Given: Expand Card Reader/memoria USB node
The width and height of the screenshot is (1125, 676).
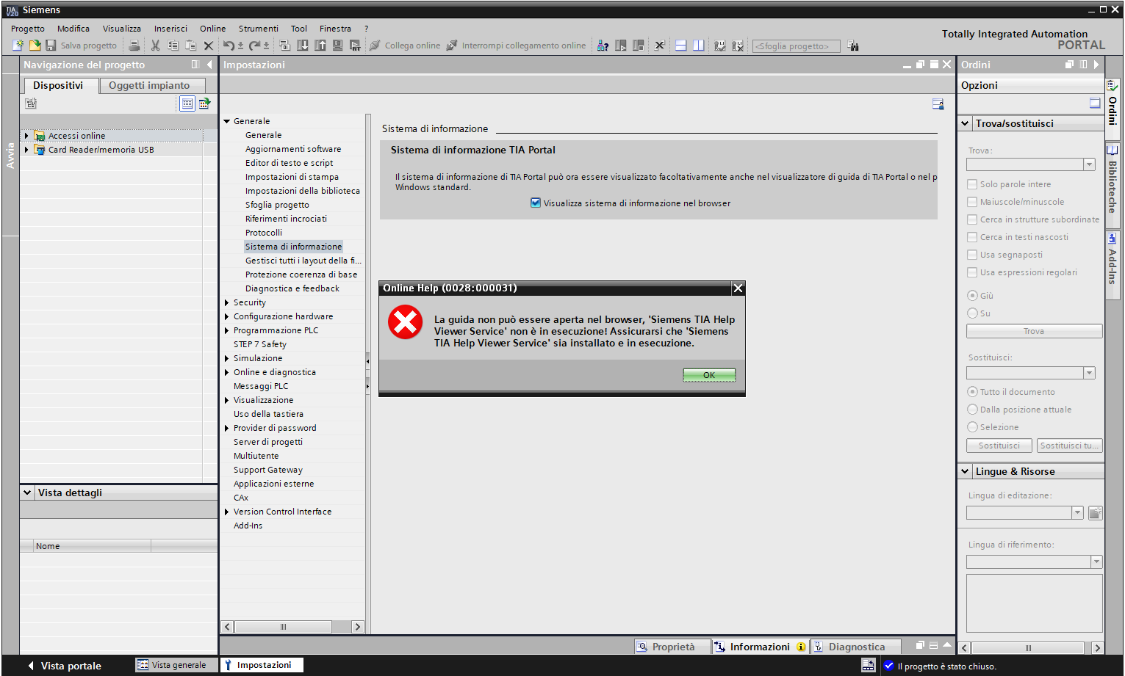Looking at the screenshot, I should (26, 150).
